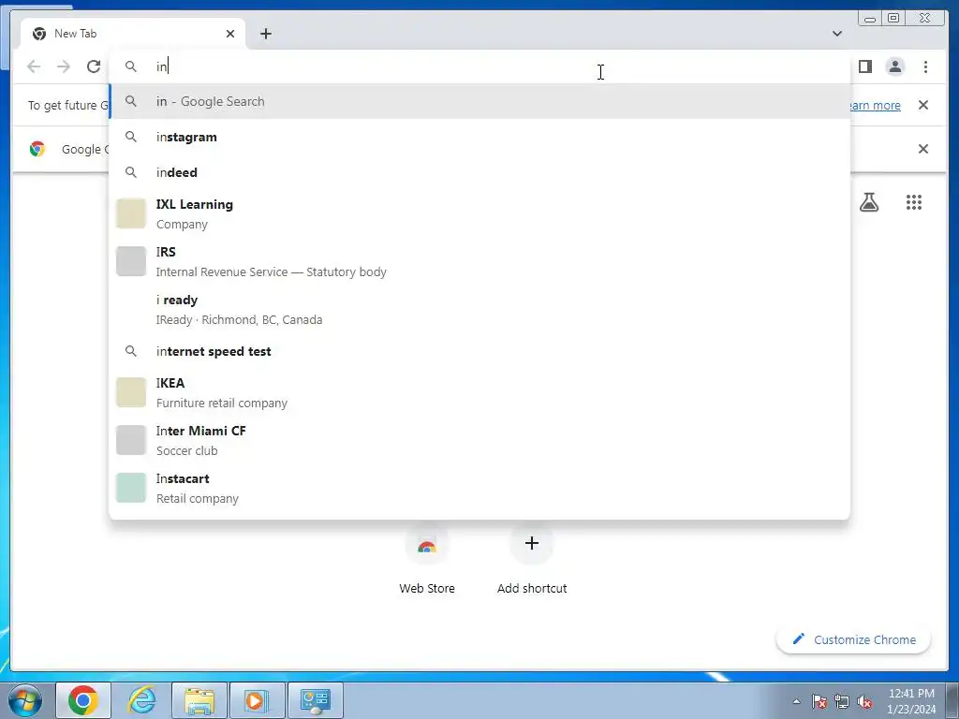Viewport: 959px width, 719px height.
Task: Click the search icon beside 'internet speed test'
Action: [x=131, y=352]
